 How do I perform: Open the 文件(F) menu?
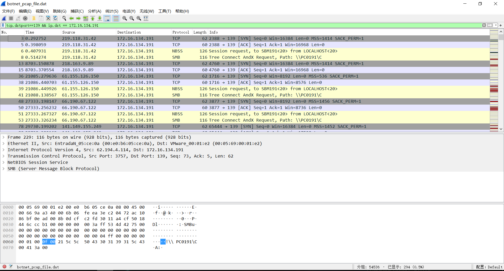click(x=8, y=11)
